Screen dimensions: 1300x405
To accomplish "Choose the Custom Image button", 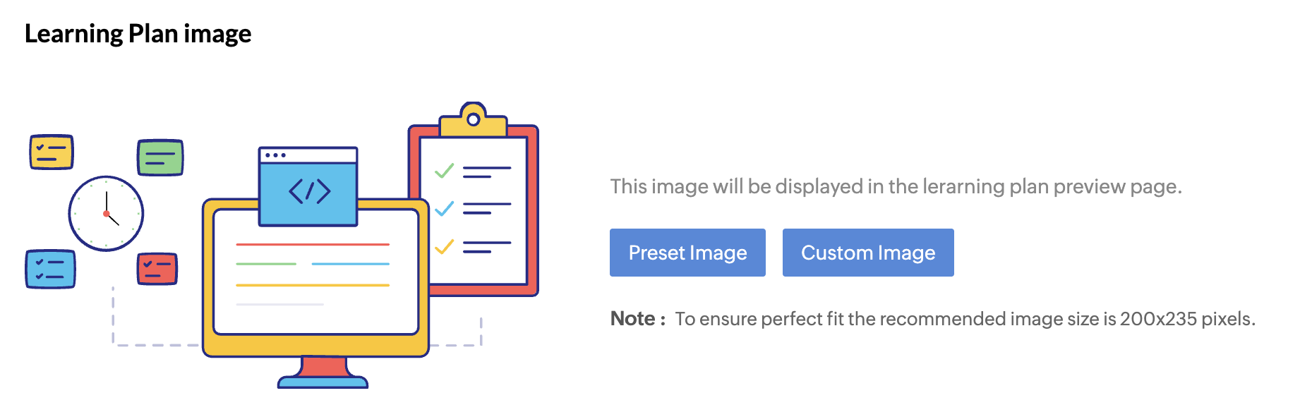I will [x=867, y=253].
